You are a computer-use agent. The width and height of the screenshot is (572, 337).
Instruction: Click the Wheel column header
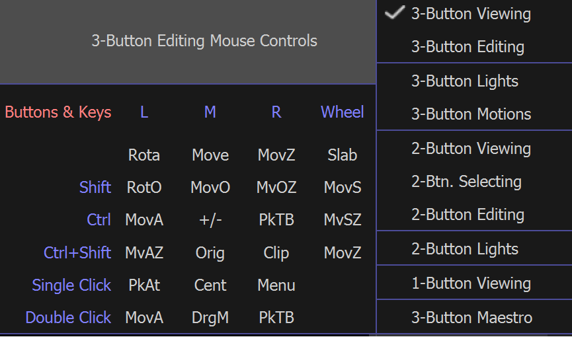(x=343, y=112)
